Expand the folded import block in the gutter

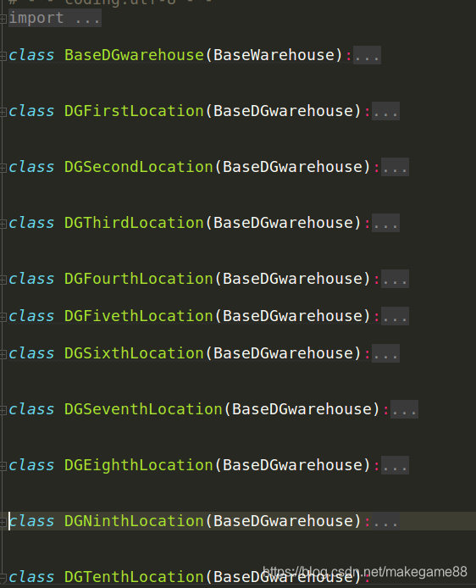point(3,19)
